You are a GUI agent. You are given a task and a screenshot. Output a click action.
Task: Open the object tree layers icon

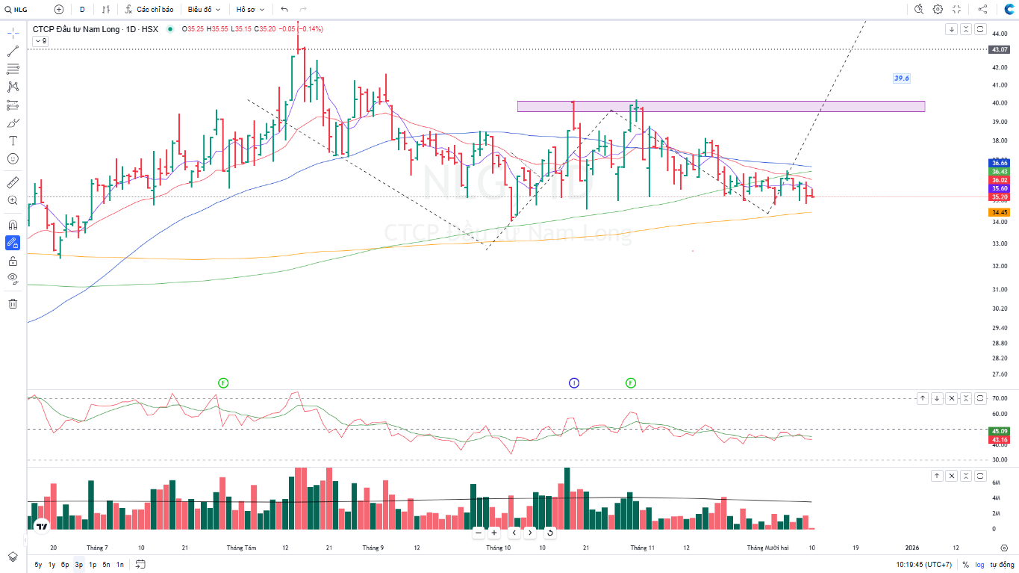coord(13,557)
